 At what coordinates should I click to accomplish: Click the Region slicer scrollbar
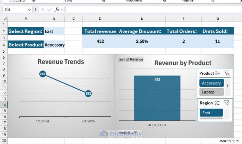point(227,114)
